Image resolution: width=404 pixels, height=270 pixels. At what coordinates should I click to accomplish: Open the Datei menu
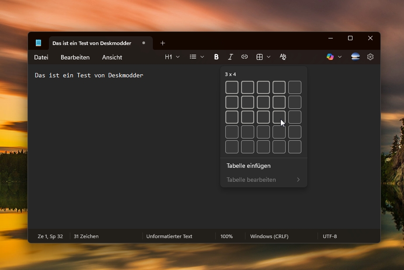tap(41, 57)
